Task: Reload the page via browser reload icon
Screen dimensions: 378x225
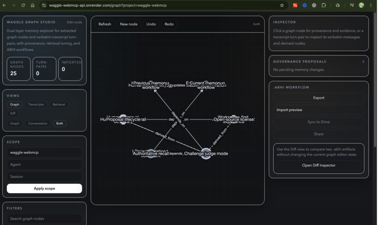Action: point(23,5)
